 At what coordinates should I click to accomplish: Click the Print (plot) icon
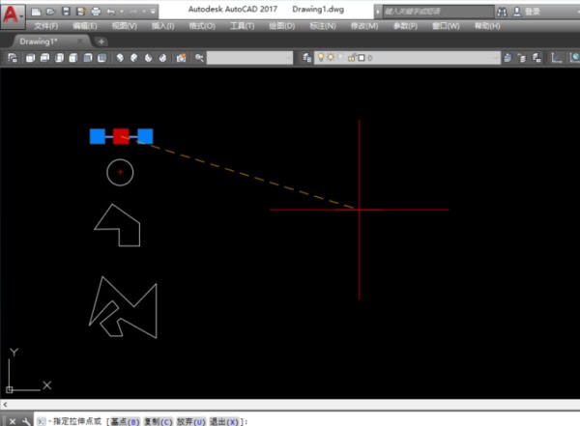[x=95, y=11]
